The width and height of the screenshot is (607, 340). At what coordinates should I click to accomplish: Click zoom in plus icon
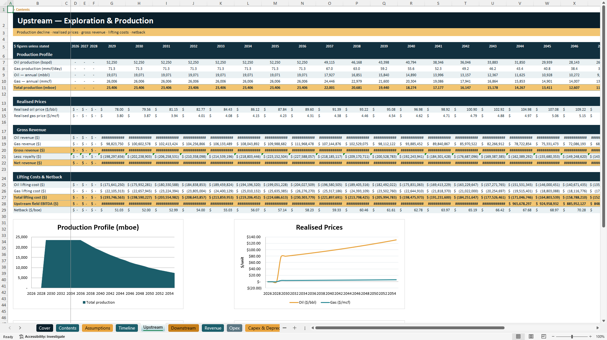point(590,337)
